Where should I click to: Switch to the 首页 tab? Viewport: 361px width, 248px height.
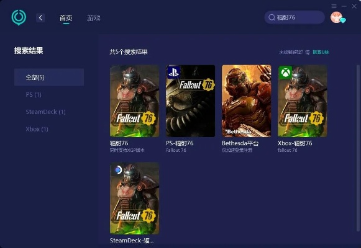point(66,18)
